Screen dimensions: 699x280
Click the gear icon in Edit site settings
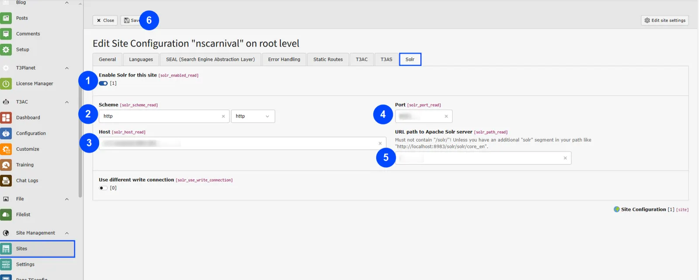[x=647, y=20]
